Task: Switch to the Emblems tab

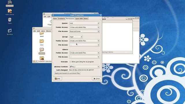Action: (x=61, y=18)
